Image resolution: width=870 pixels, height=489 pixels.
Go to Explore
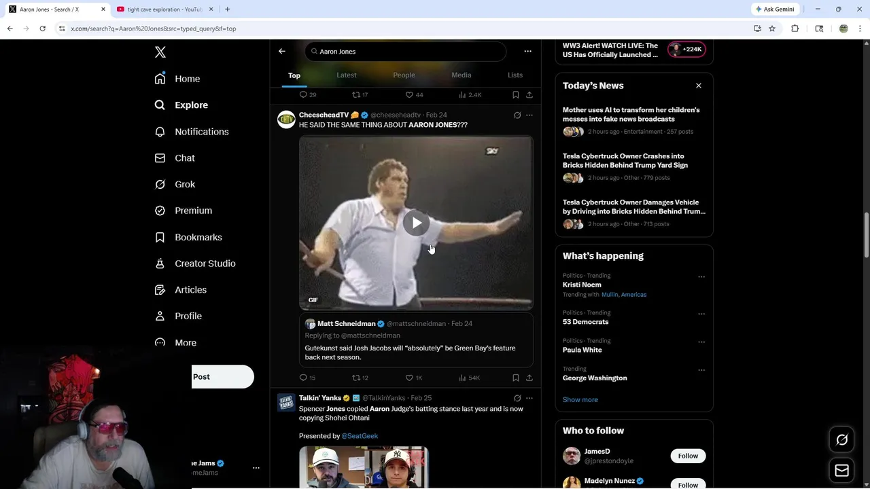click(x=181, y=105)
